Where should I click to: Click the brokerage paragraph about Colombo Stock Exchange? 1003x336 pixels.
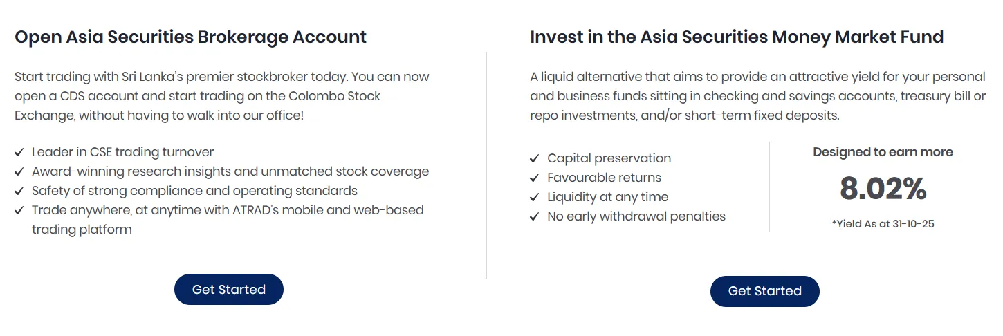221,95
